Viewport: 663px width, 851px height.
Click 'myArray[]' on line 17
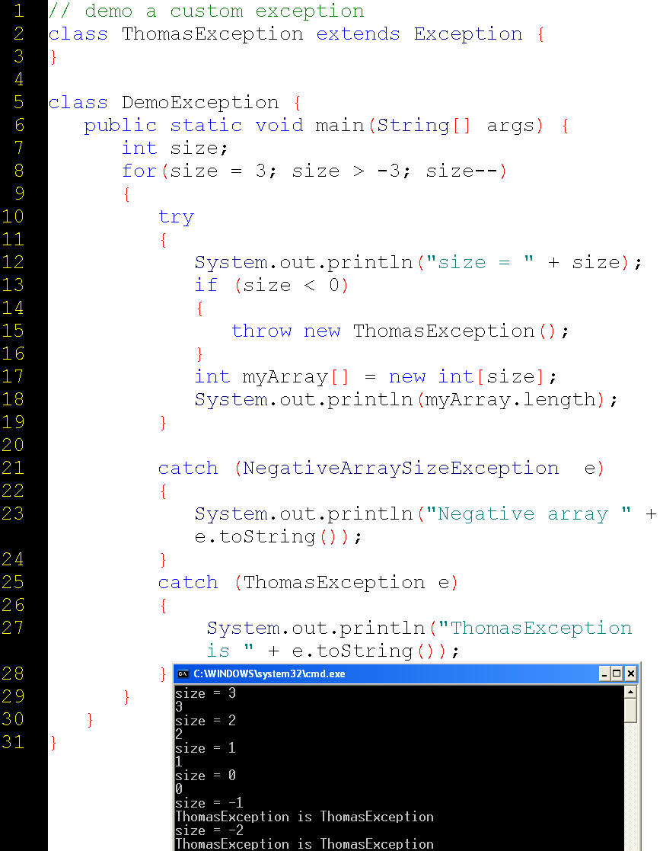click(296, 376)
